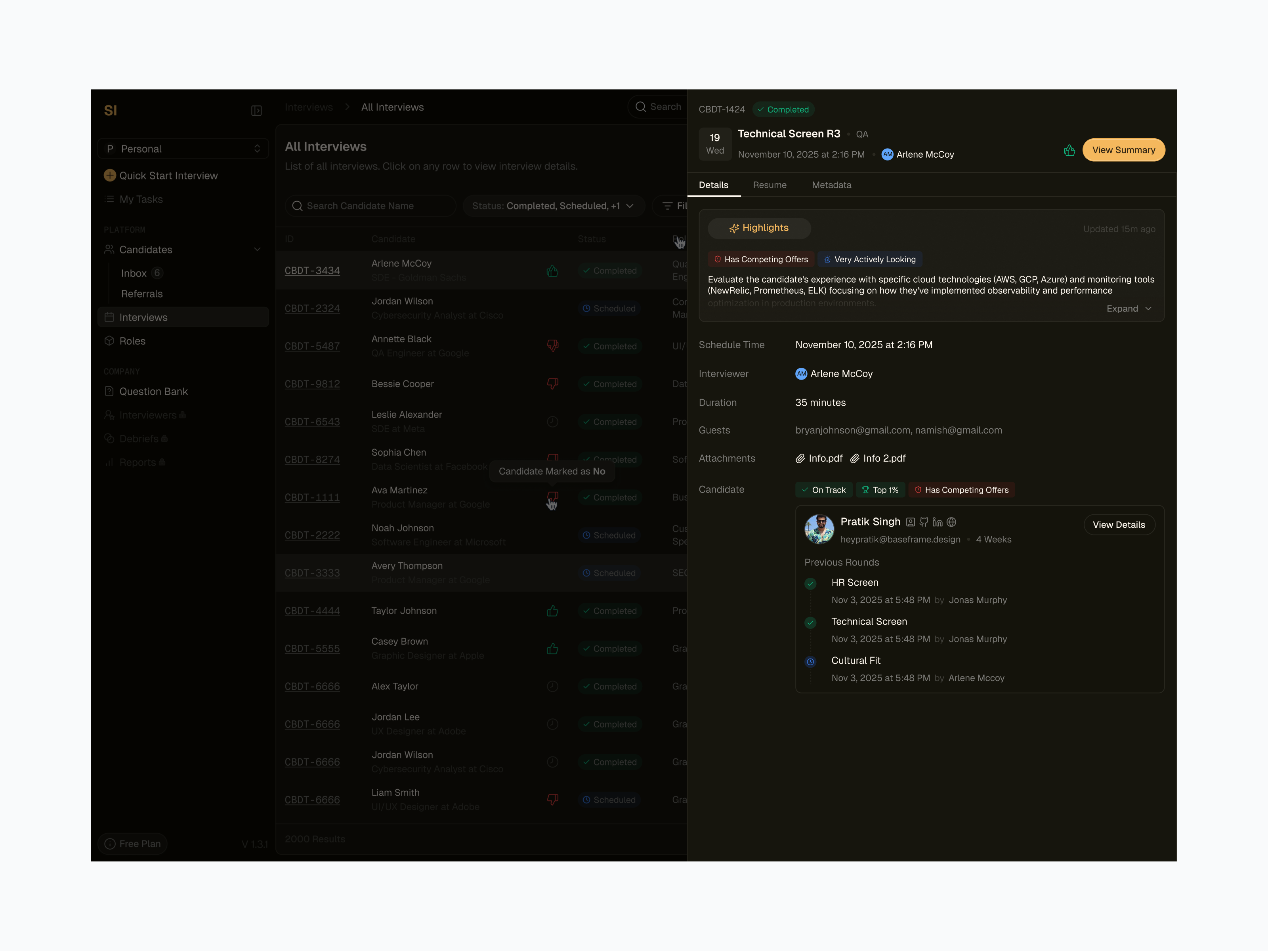Click thumbs-up icon in Taylor Johnson's row
This screenshot has height=951, width=1268.
coord(553,611)
